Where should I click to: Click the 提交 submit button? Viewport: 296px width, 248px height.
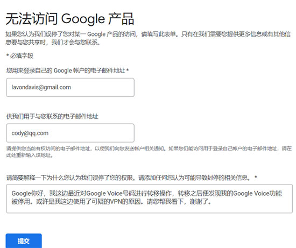[24, 241]
